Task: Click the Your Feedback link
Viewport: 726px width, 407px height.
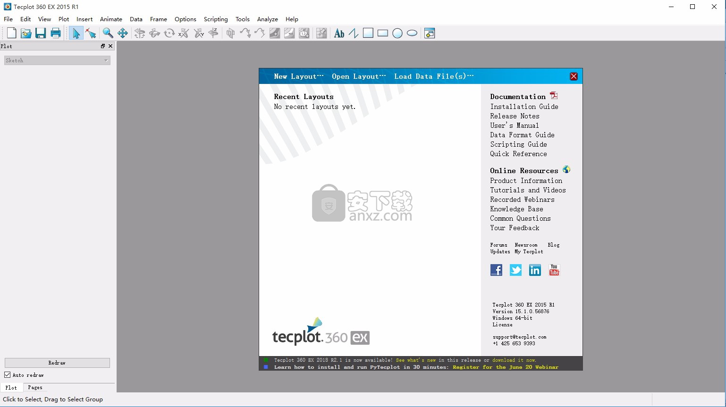Action: point(515,228)
